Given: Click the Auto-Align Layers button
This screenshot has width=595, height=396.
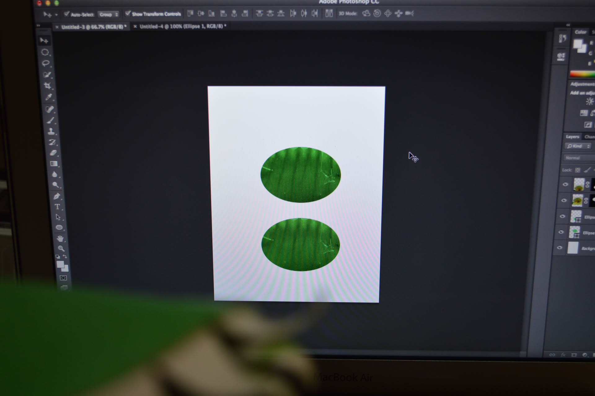Looking at the screenshot, I should pyautogui.click(x=329, y=13).
